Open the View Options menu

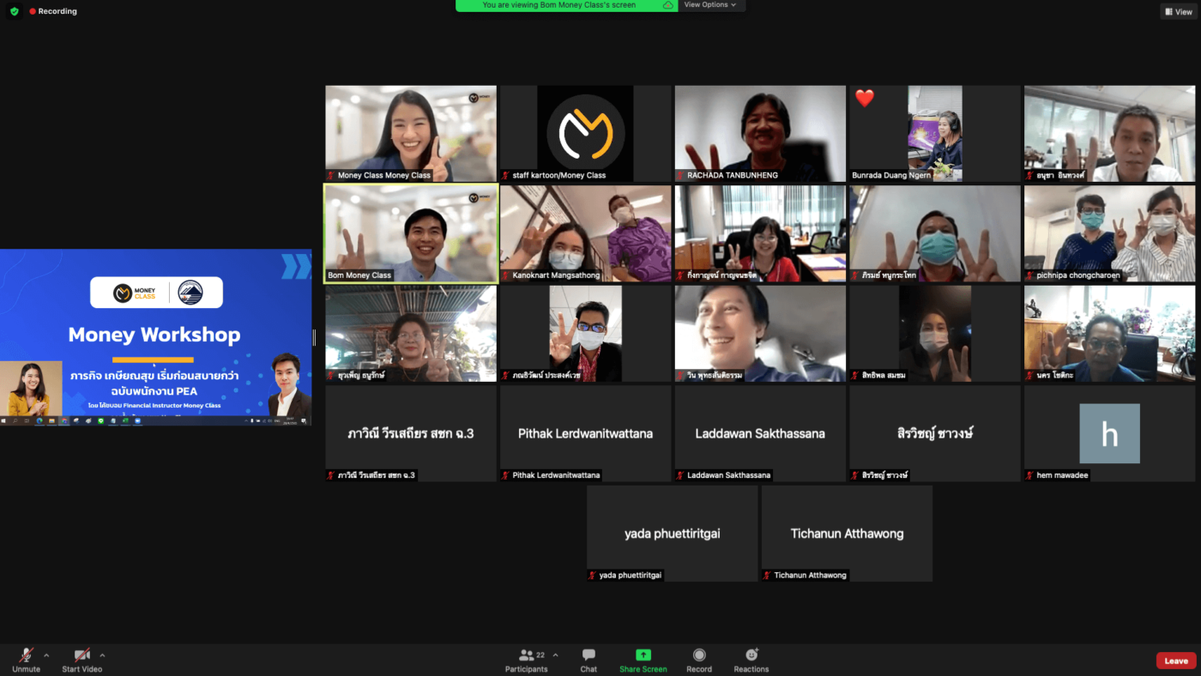[x=711, y=5]
